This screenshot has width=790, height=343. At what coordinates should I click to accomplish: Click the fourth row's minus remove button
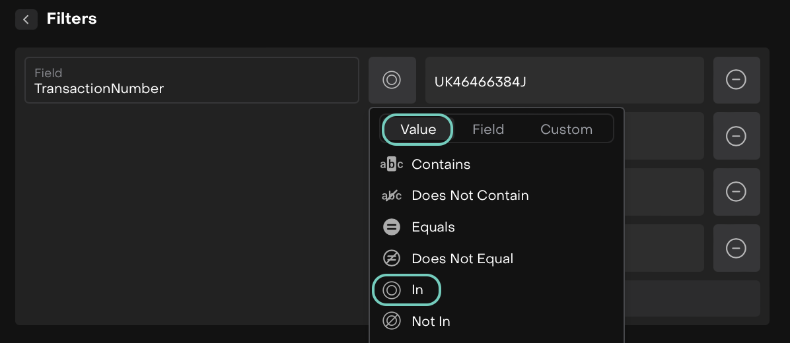[x=736, y=248]
